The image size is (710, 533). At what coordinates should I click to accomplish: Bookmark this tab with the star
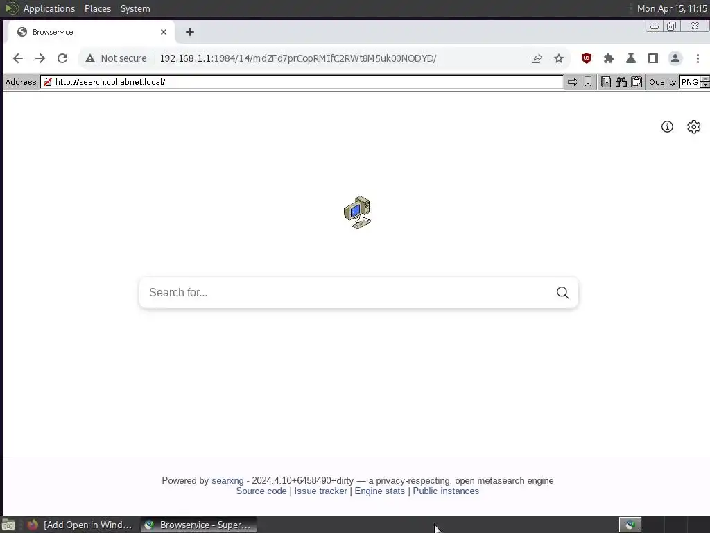[559, 58]
